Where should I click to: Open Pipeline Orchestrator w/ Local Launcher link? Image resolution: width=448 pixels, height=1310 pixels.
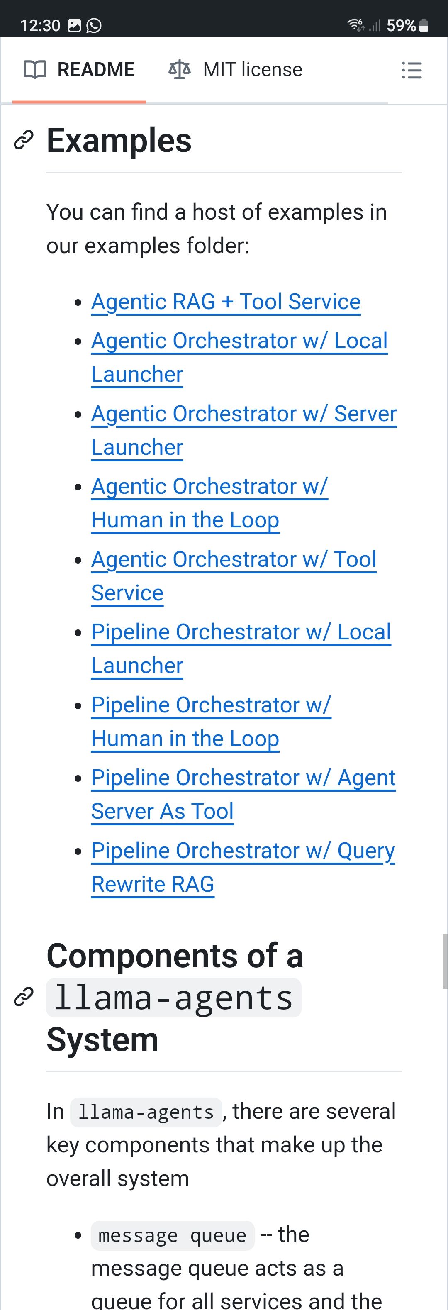(x=241, y=632)
